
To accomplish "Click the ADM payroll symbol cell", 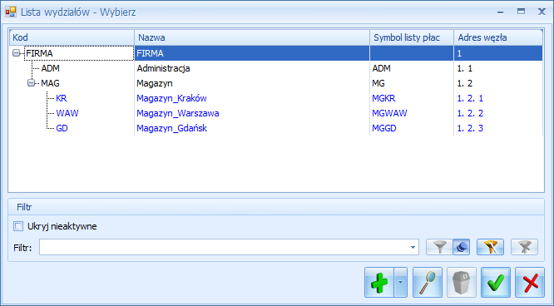I will [412, 68].
